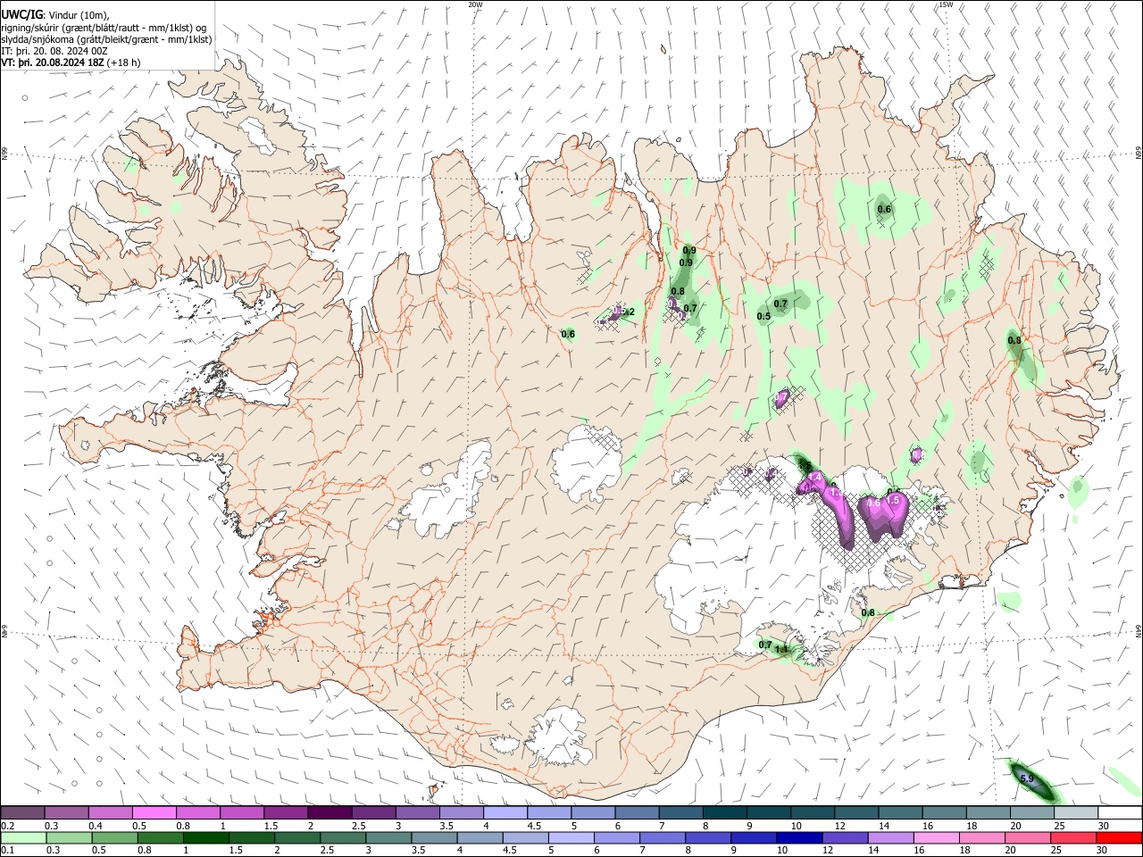Select the palest green lower swatch starting at 0.1
The height and width of the screenshot is (857, 1143).
[22, 837]
